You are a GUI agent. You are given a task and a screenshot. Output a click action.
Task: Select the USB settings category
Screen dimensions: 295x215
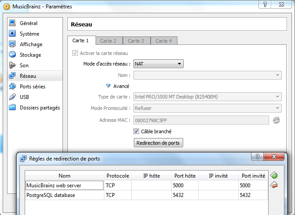tap(24, 97)
